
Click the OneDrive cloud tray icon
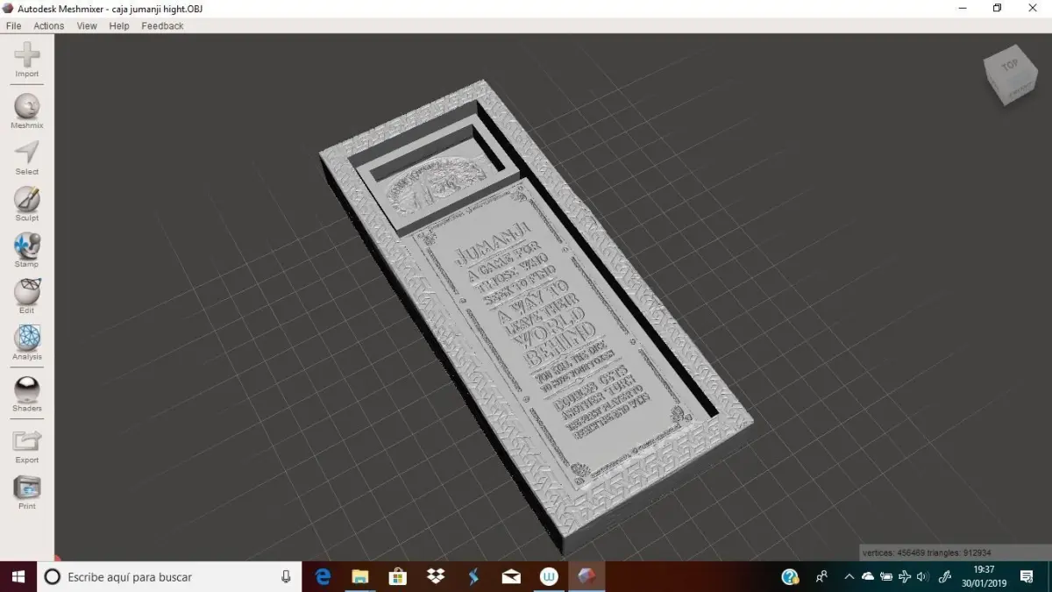tap(868, 576)
